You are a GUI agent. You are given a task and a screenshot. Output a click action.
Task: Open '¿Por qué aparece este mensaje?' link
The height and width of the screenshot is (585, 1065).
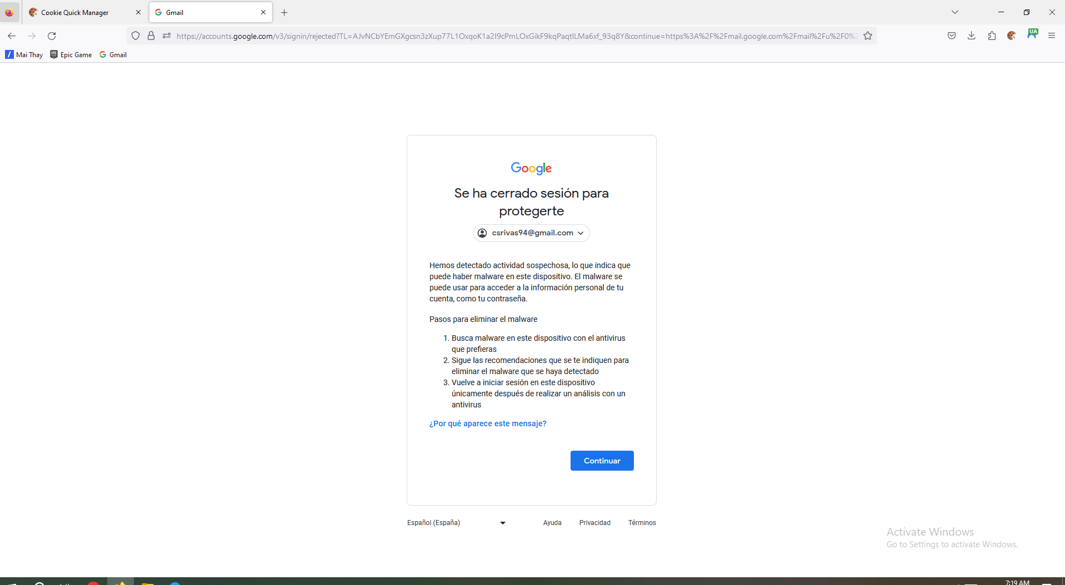[488, 423]
